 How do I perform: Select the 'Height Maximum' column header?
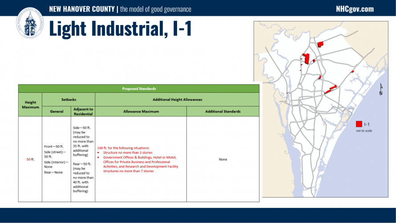point(30,105)
